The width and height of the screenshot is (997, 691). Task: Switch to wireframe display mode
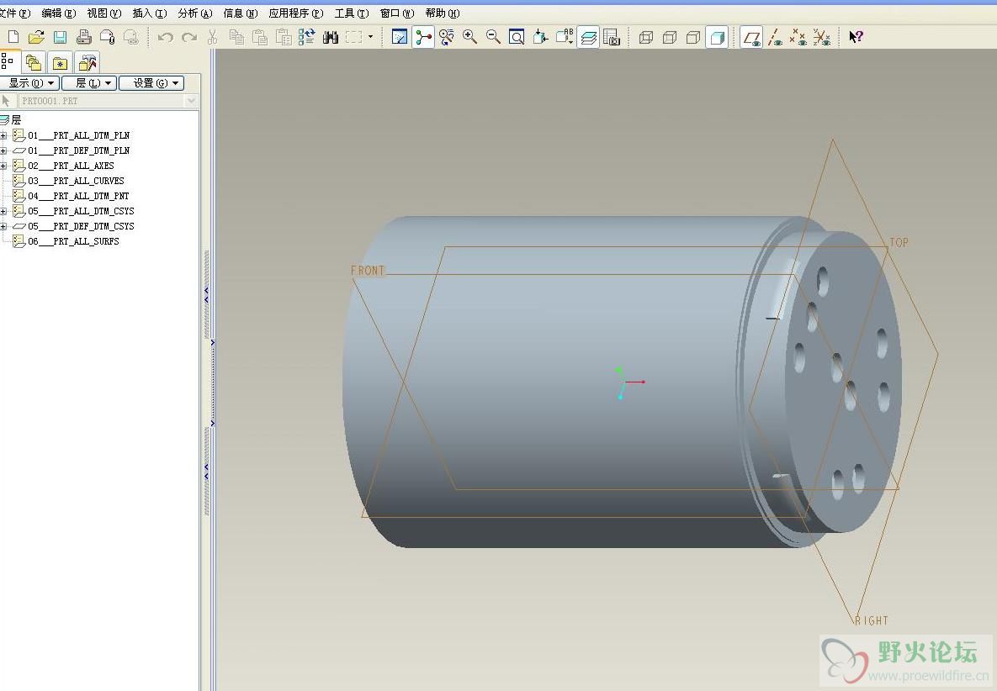pyautogui.click(x=646, y=38)
